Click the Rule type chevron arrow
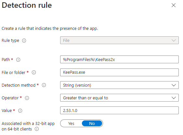 pos(174,41)
